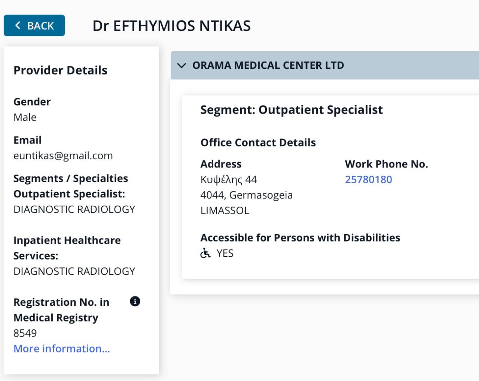Screen dimensions: 479x381
Task: Collapse the ORAMA MEDICAL CENTER LTD chevron
Action: (x=181, y=66)
